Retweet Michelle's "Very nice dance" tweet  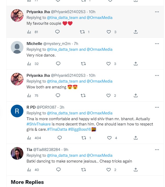(x=83, y=64)
